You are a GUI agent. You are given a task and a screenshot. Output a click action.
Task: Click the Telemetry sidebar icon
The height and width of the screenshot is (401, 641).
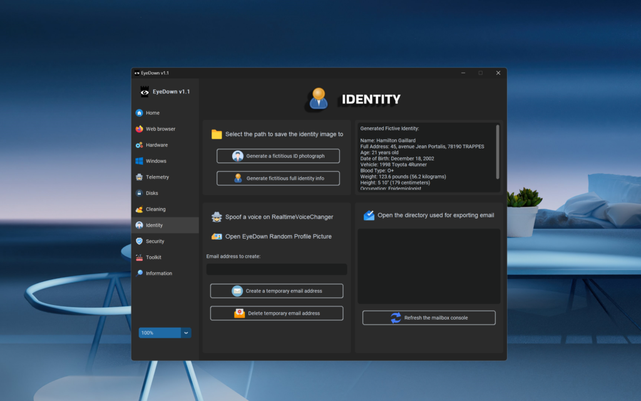tap(139, 177)
